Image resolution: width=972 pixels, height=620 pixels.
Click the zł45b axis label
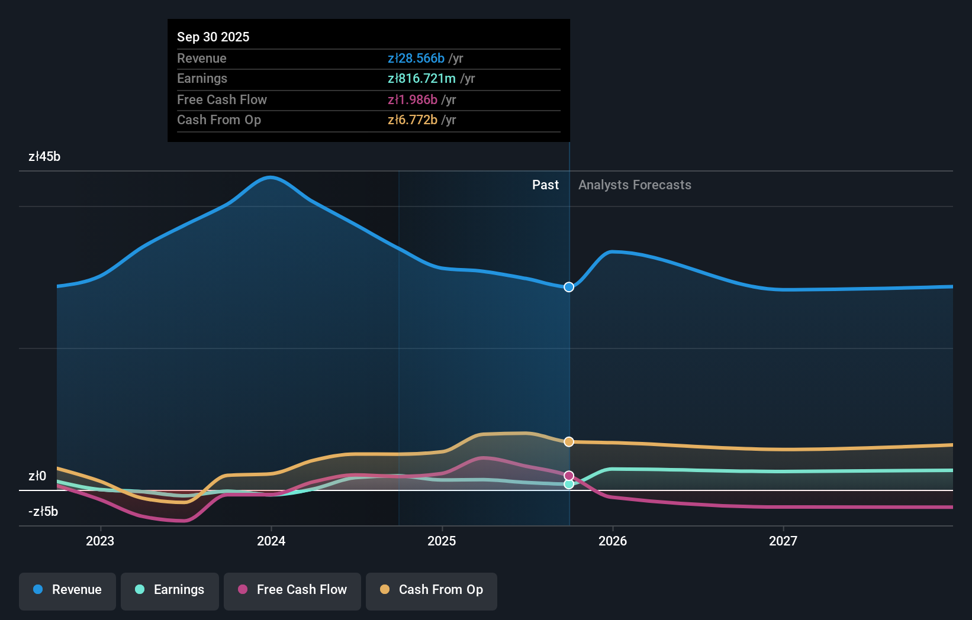point(44,156)
